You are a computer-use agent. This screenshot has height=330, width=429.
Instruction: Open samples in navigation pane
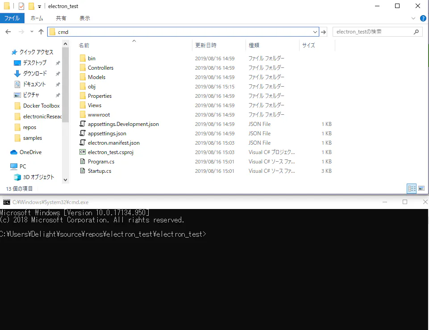(33, 138)
